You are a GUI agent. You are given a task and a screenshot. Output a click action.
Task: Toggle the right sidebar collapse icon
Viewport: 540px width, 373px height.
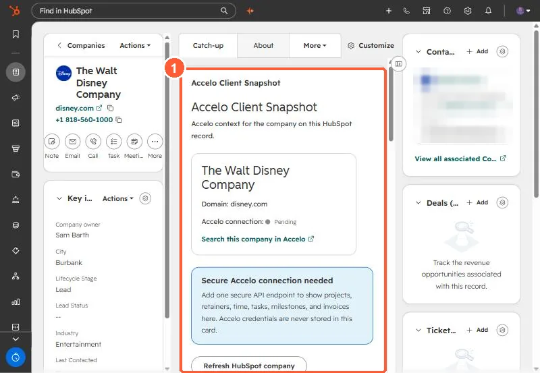point(399,64)
